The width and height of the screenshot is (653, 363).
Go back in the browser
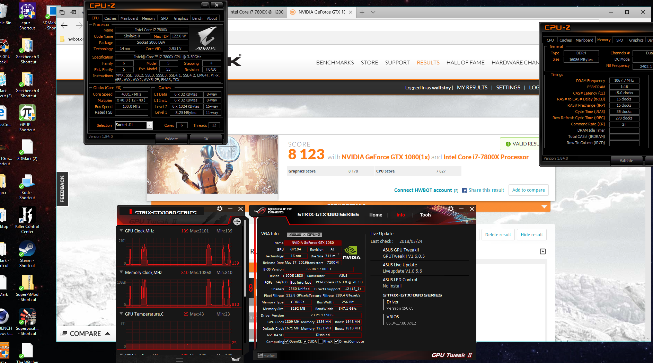coord(64,25)
